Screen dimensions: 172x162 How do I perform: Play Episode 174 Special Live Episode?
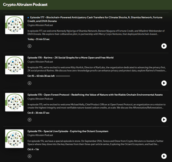pos(164,156)
